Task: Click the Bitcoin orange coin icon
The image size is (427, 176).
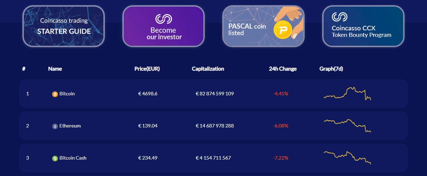Action: [55, 94]
